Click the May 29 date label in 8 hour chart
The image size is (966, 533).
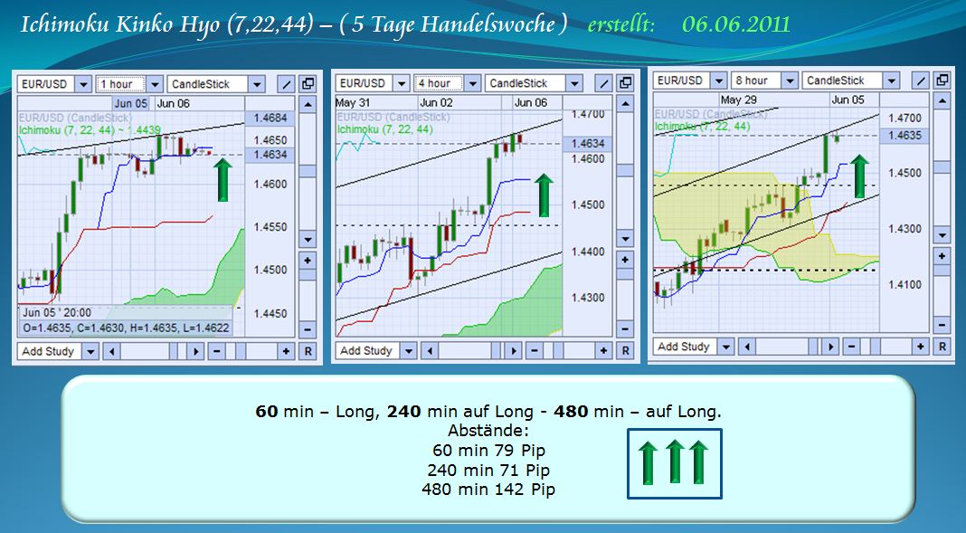pyautogui.click(x=739, y=100)
